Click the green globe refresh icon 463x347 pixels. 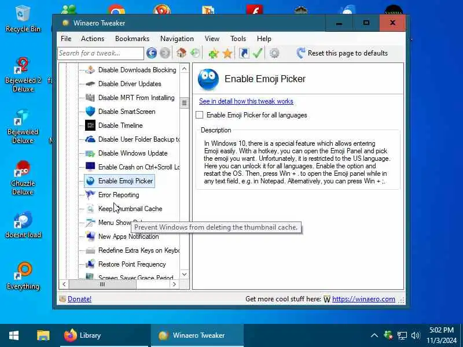pos(195,53)
